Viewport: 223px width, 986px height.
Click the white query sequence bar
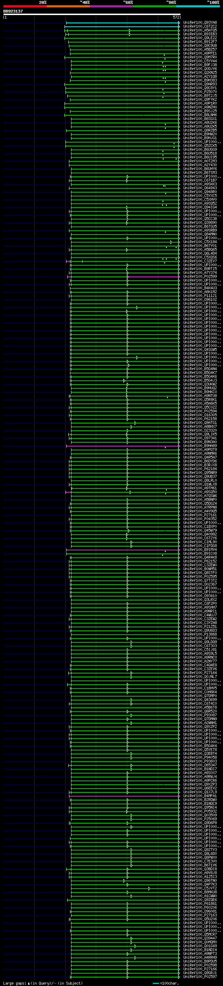pyautogui.click(x=92, y=15)
